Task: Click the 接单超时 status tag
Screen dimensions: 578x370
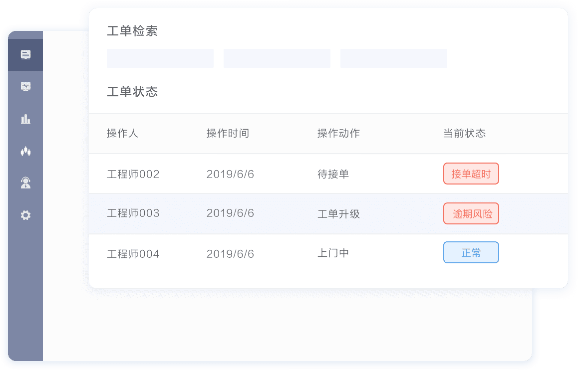Action: [471, 174]
